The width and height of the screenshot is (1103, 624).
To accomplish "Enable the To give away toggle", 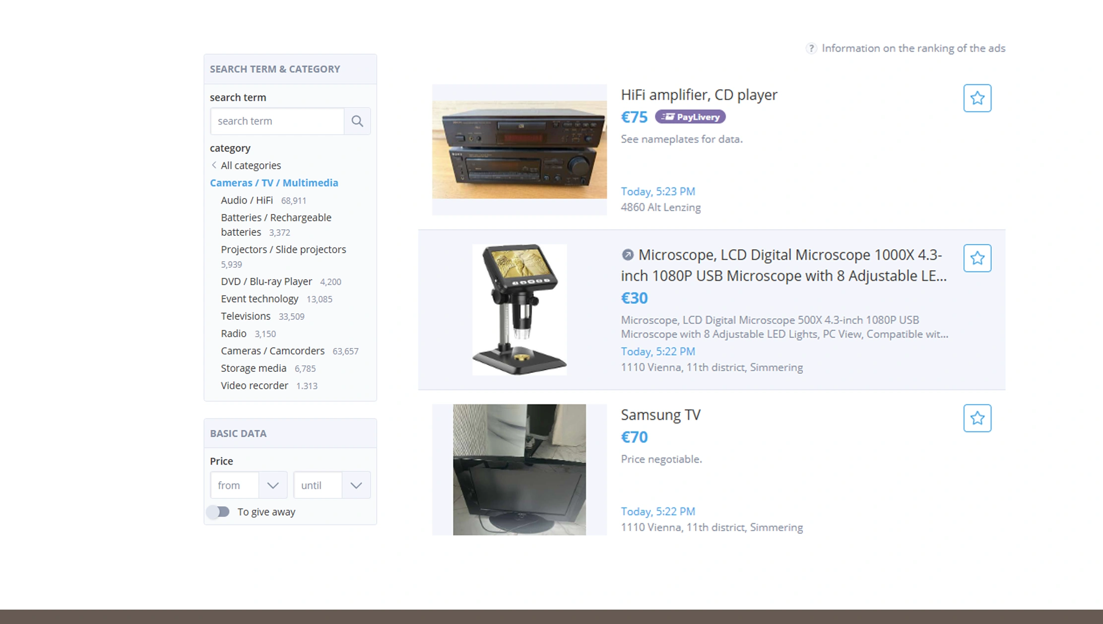I will [218, 512].
